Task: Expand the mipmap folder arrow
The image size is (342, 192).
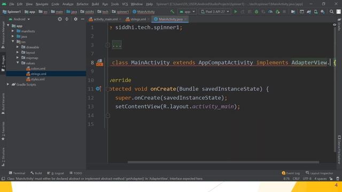Action: coord(18,58)
